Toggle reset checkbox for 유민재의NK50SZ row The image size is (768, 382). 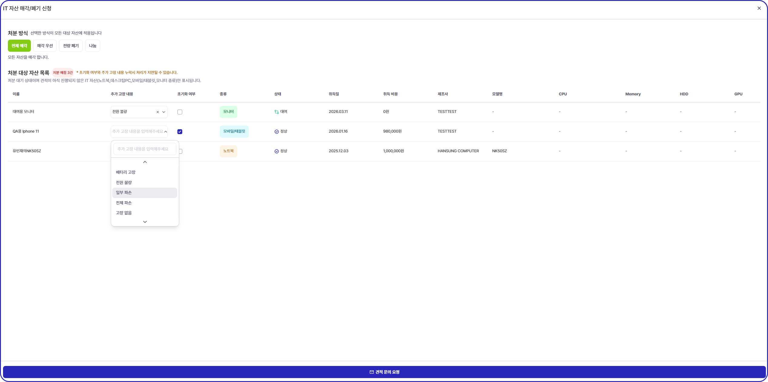pos(181,151)
